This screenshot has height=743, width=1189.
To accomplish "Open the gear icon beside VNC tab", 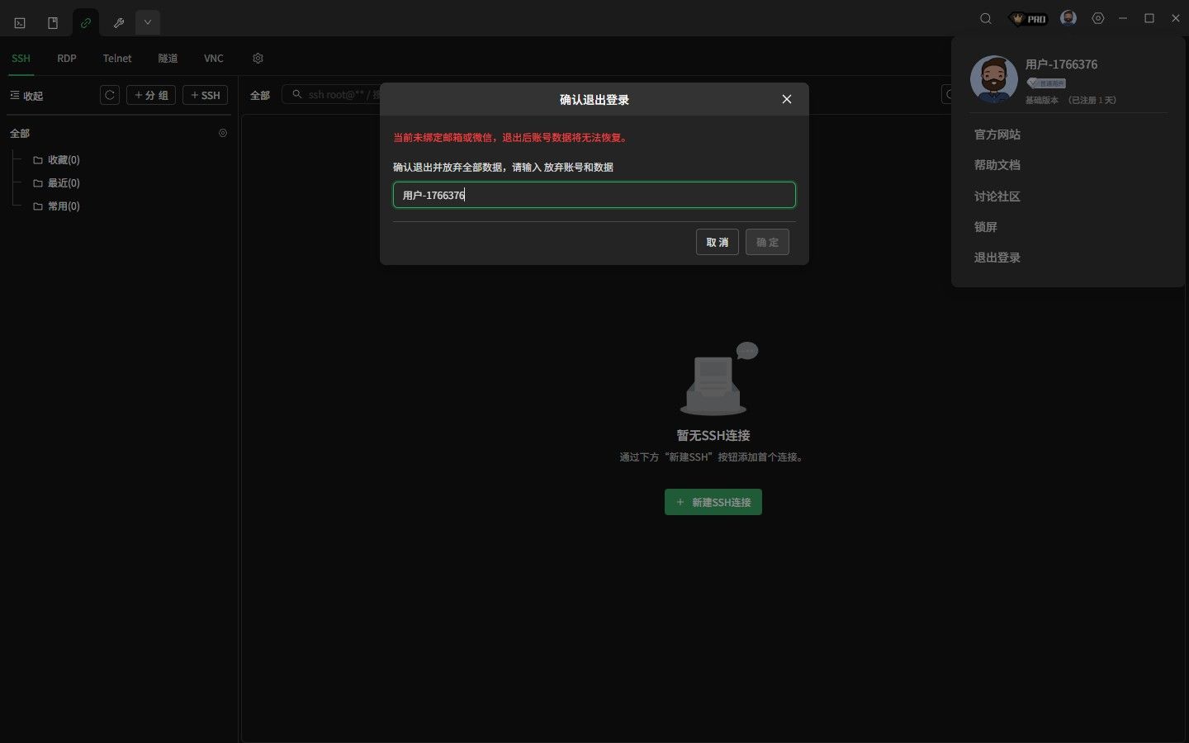I will 258,59.
